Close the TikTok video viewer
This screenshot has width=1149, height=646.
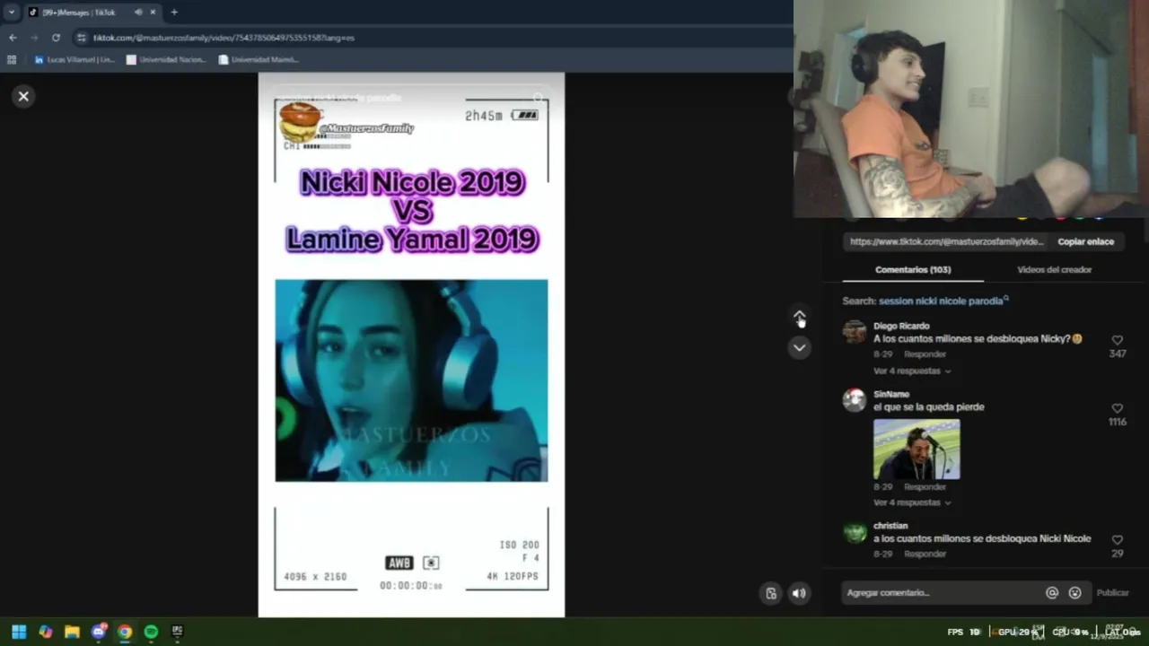[x=23, y=96]
